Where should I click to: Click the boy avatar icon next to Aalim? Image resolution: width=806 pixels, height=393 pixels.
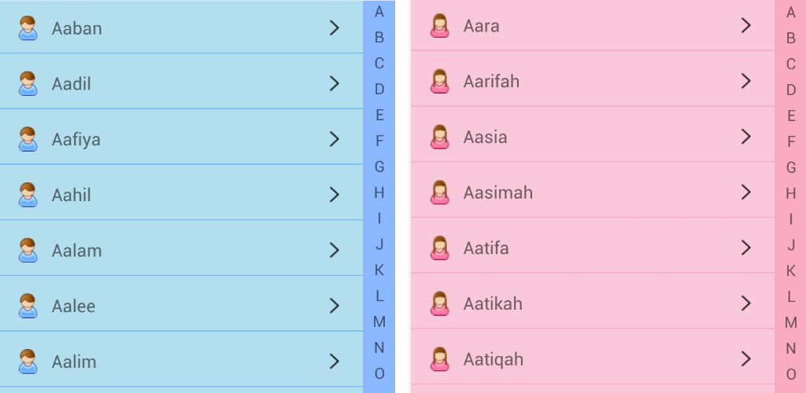(x=28, y=362)
